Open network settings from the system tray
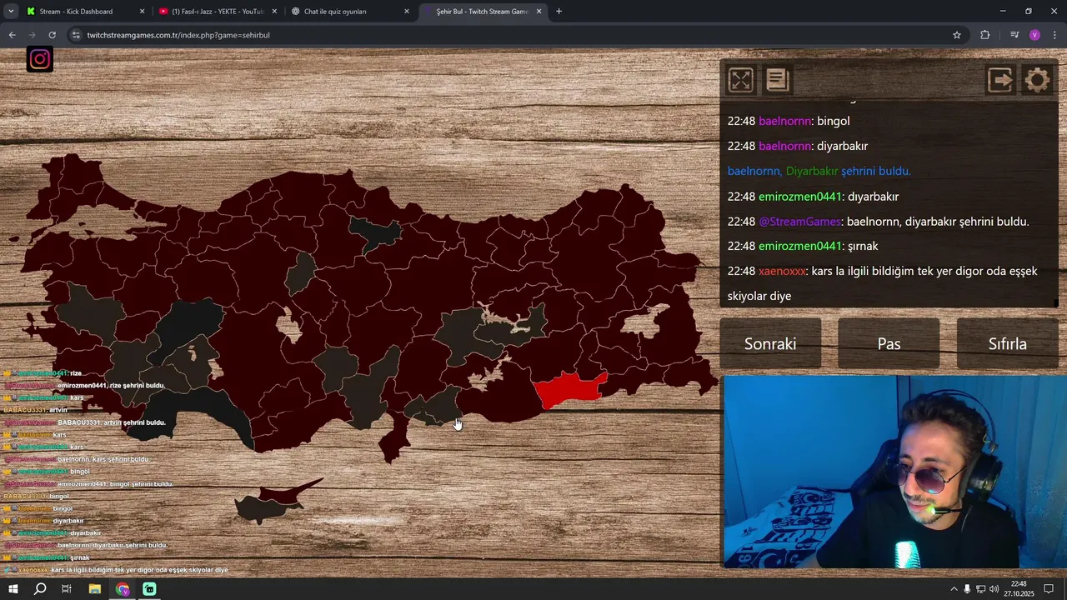 (980, 589)
